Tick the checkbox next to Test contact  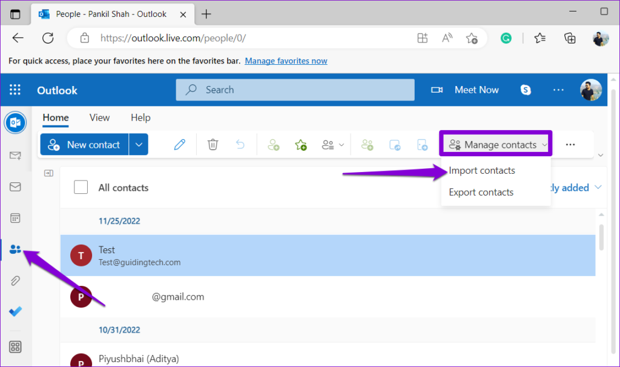coord(81,255)
